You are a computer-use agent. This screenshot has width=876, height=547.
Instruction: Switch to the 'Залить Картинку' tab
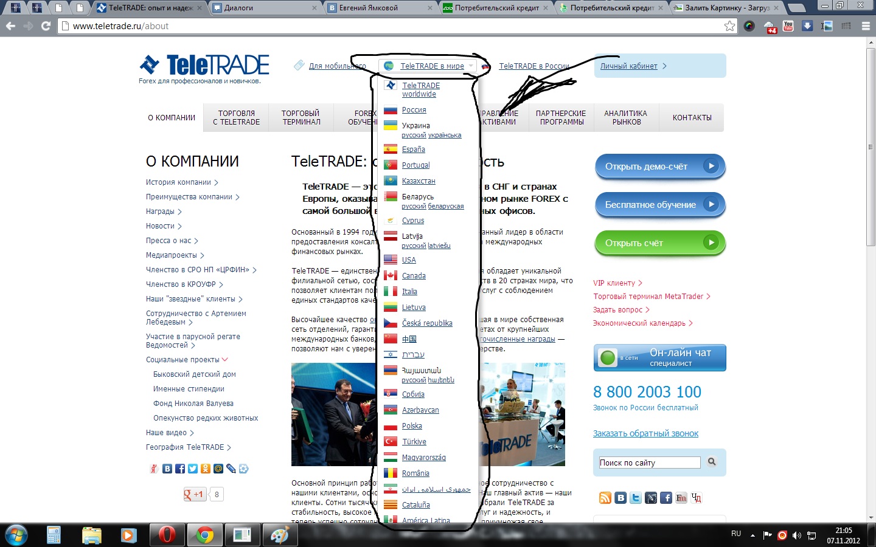pos(727,8)
